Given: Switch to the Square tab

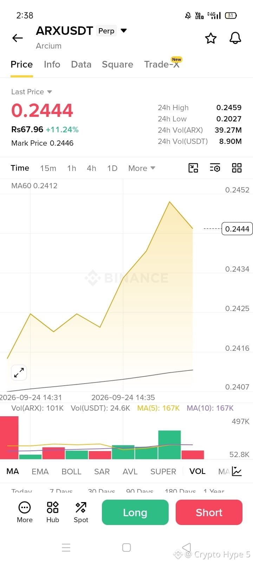Looking at the screenshot, I should (x=117, y=64).
